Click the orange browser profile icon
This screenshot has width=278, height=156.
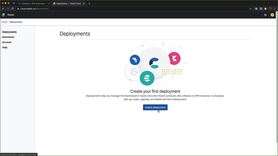pos(270,9)
